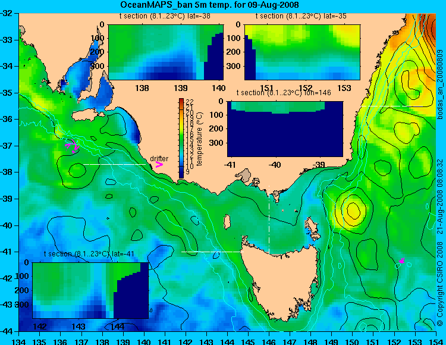This screenshot has height=345, width=446.
Task: Click the 'temperature (°C)' colorbar label
Action: (x=199, y=139)
